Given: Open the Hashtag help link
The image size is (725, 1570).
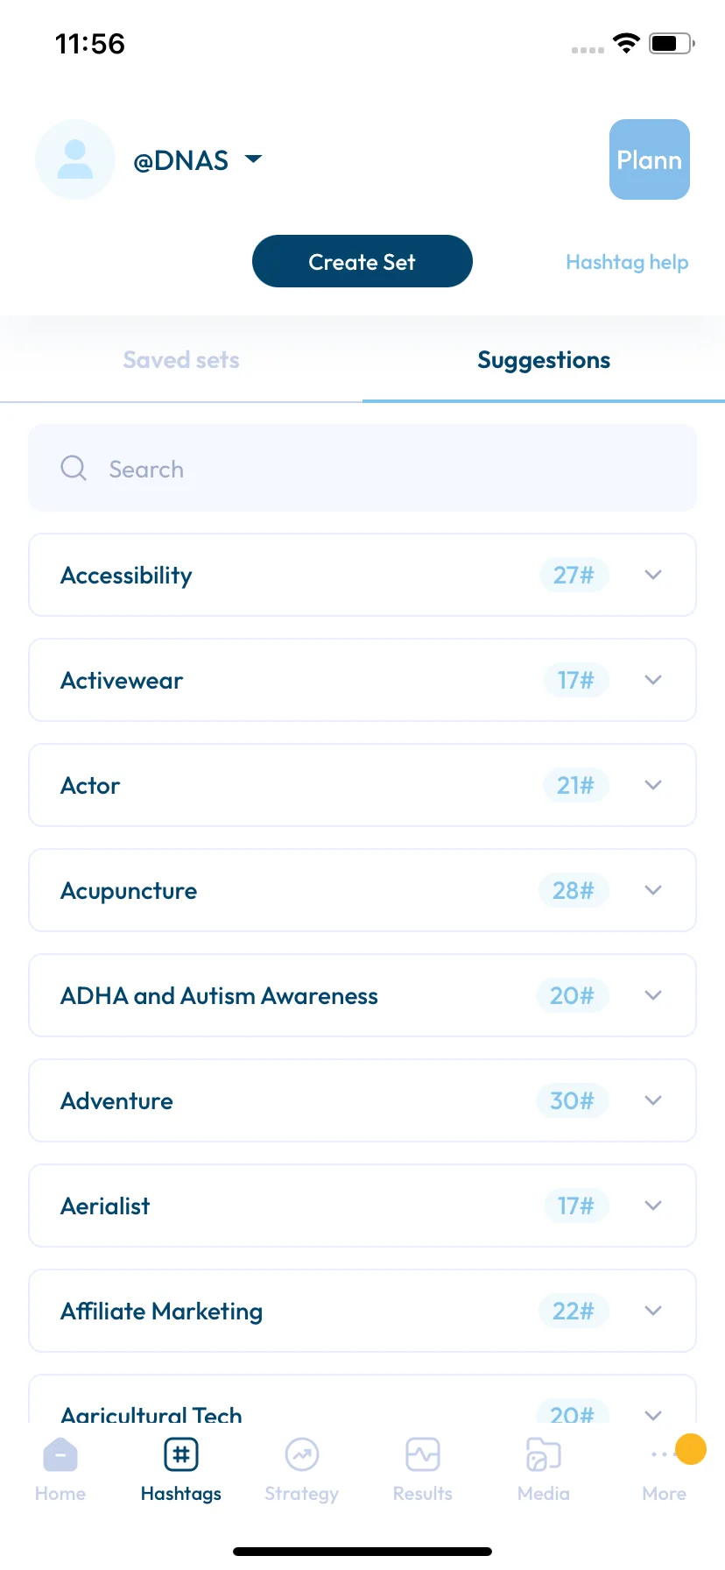Looking at the screenshot, I should 627,262.
